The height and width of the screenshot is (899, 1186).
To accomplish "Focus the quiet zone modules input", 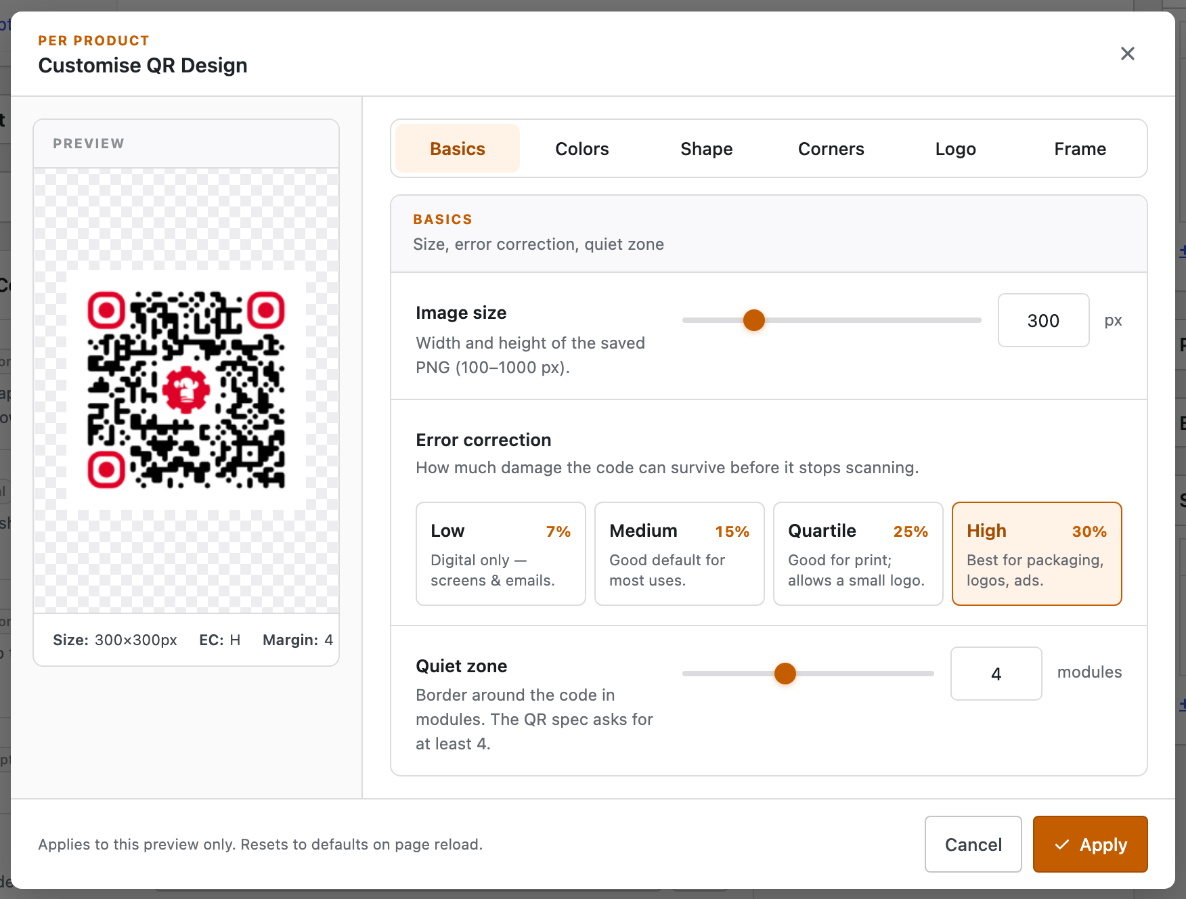I will [996, 674].
